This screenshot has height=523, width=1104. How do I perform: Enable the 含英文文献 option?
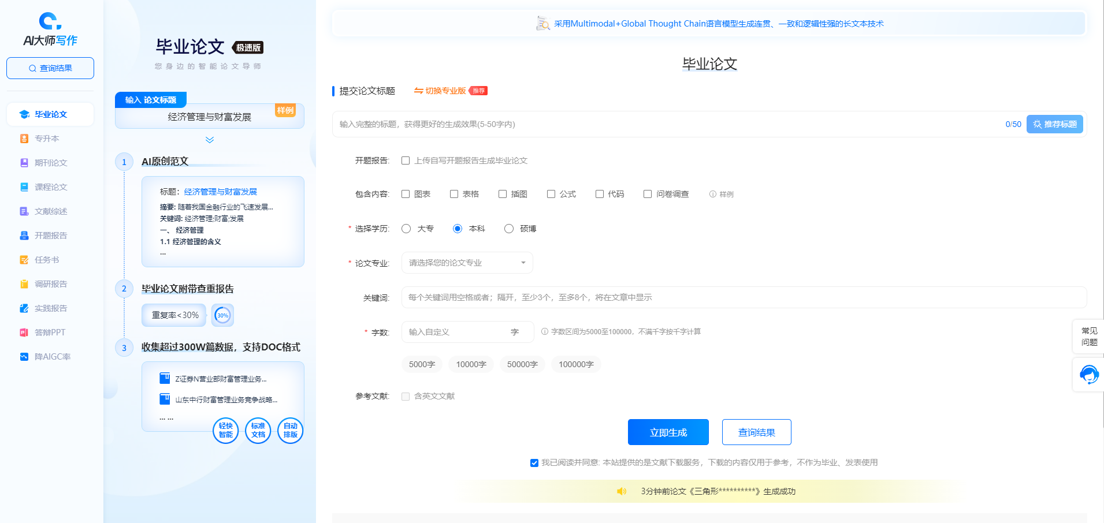coord(405,396)
